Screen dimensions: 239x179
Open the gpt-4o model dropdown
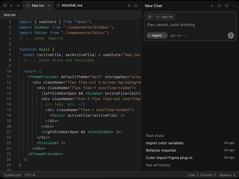click(178, 36)
